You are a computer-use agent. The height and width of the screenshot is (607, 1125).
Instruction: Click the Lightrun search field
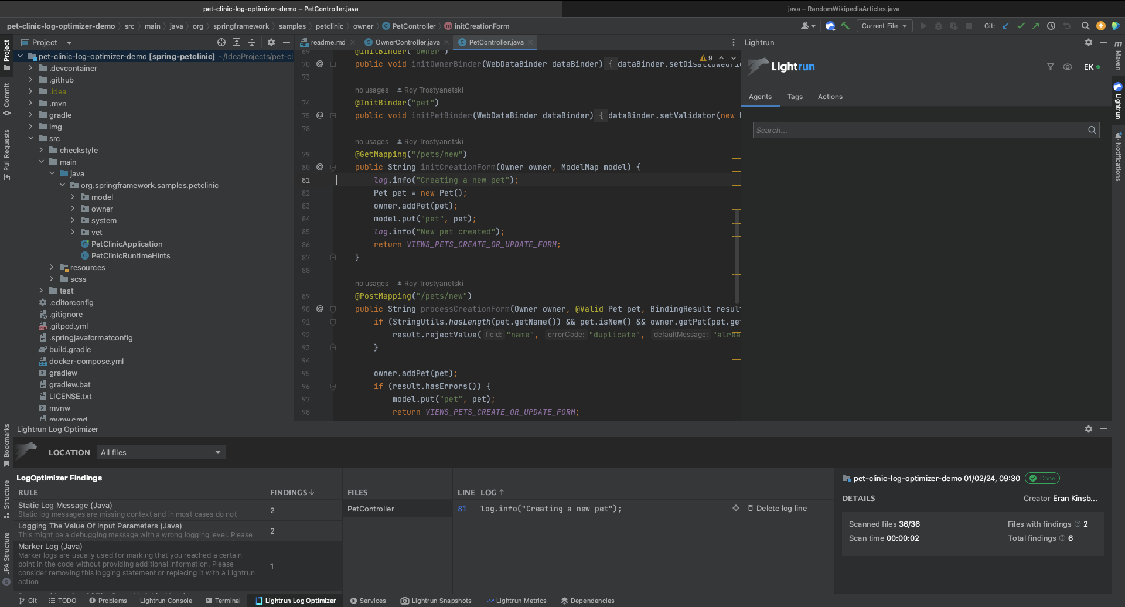point(925,129)
